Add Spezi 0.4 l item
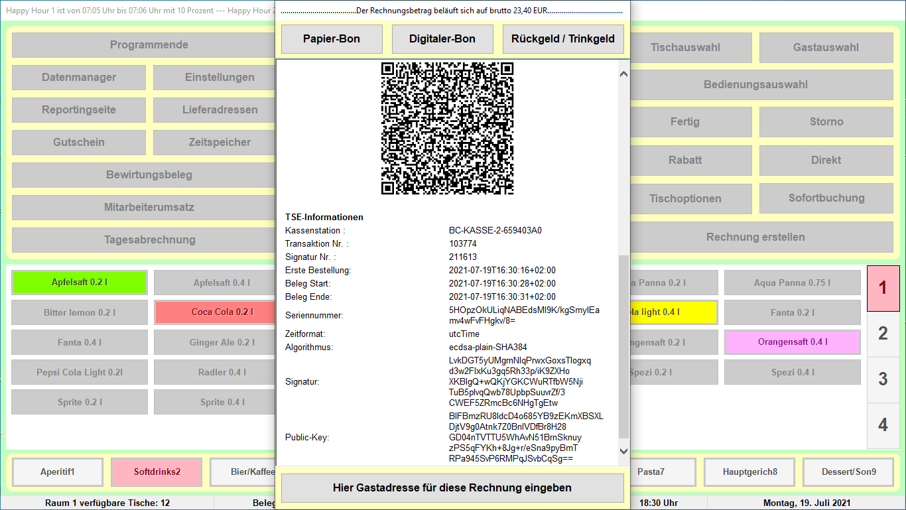This screenshot has width=906, height=510. pos(793,373)
